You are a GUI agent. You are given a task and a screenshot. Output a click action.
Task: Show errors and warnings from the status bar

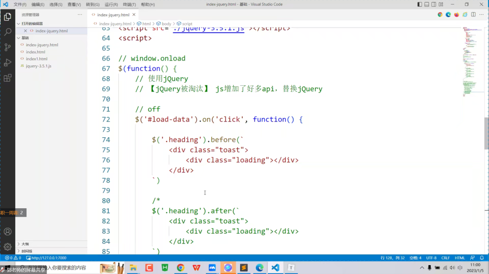pos(13,258)
